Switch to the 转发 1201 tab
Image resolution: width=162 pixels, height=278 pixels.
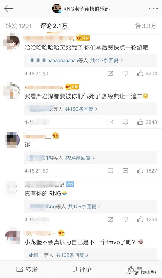(x=19, y=26)
